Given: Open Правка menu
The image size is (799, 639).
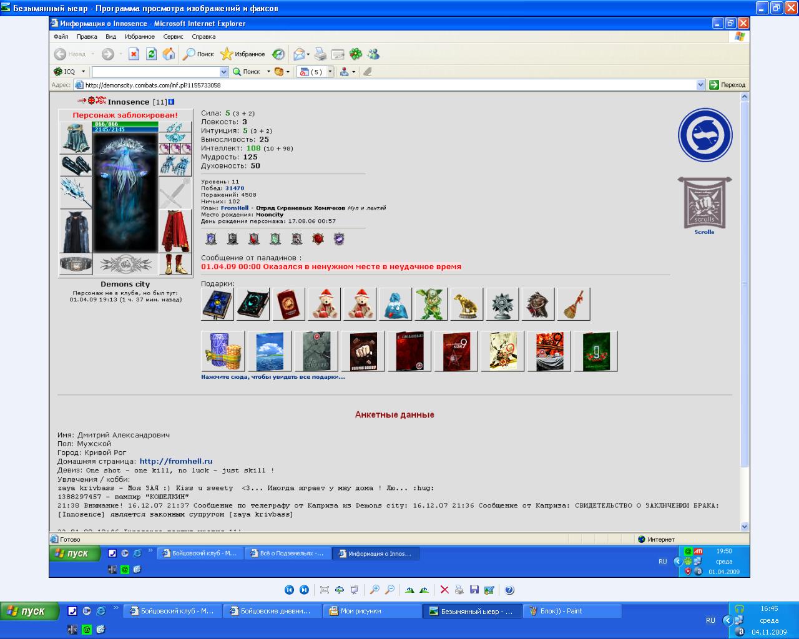Looking at the screenshot, I should [x=87, y=37].
